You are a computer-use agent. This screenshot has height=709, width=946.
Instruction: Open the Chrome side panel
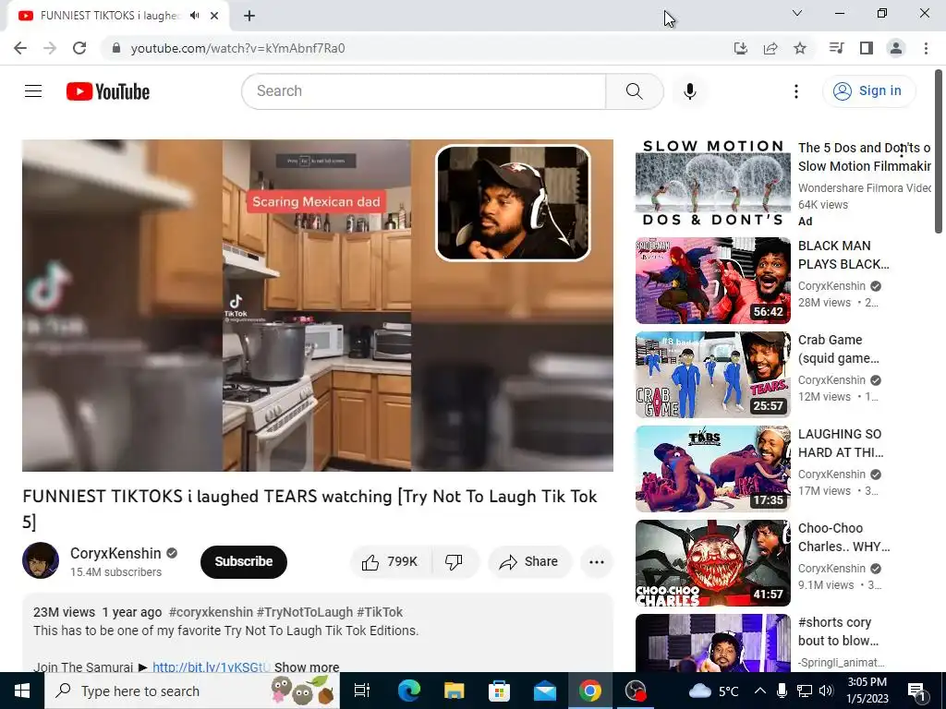[867, 48]
